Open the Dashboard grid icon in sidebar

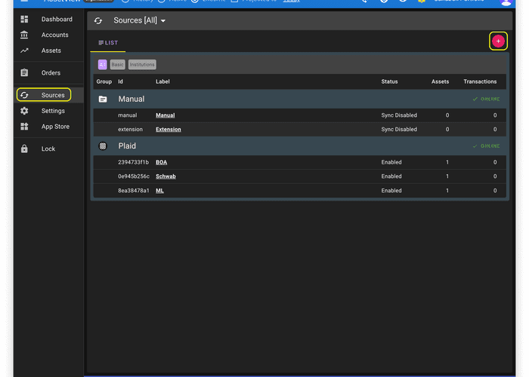point(24,19)
